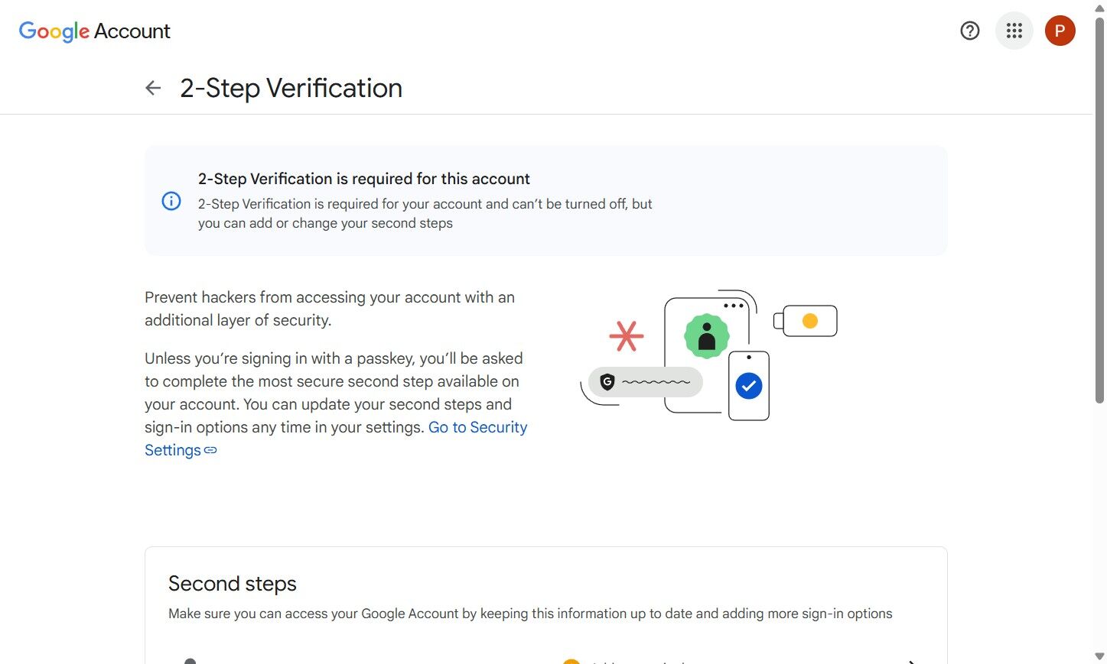The height and width of the screenshot is (664, 1107).
Task: Click scrollbar up arrow
Action: pyautogui.click(x=1099, y=8)
